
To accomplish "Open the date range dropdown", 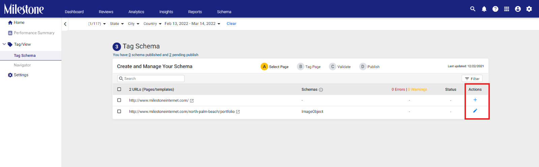I will point(192,24).
